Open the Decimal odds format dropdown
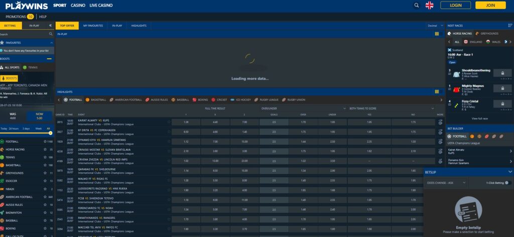This screenshot has height=237, width=514. pyautogui.click(x=435, y=26)
